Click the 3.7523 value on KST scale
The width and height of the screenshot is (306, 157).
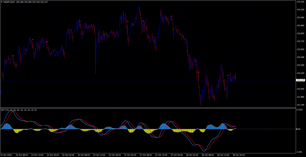coord(299,110)
